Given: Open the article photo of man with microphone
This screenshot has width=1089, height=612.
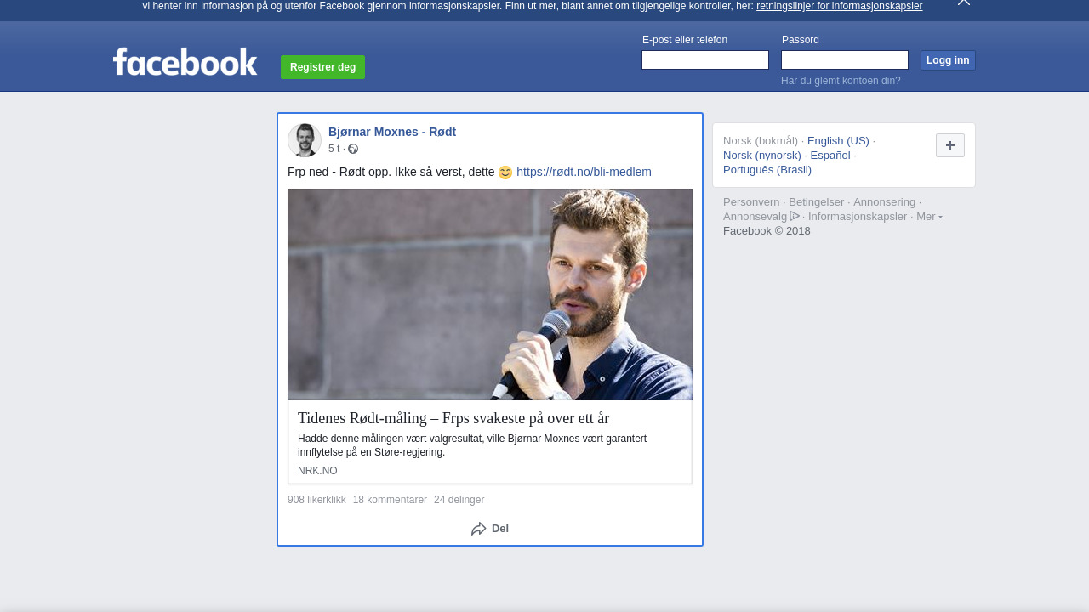Looking at the screenshot, I should pos(490,294).
